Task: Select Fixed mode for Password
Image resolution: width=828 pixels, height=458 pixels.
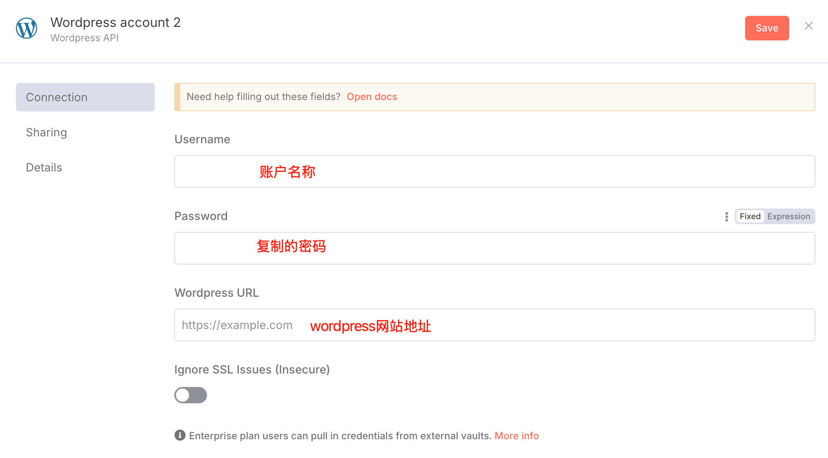Action: [750, 216]
